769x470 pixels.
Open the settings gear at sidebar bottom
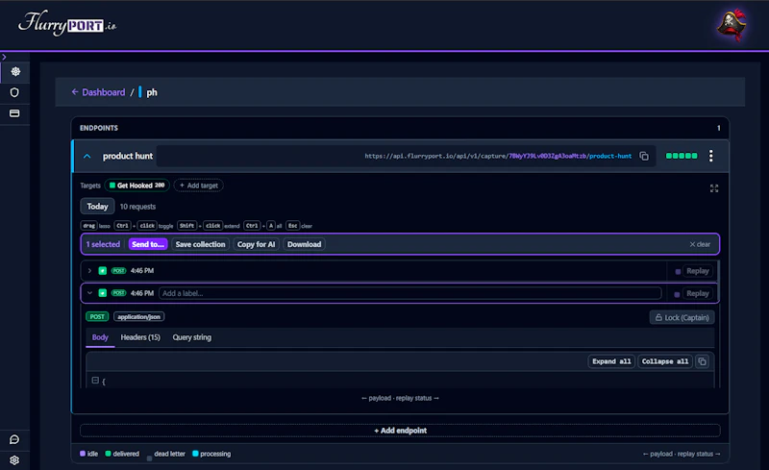pyautogui.click(x=14, y=460)
